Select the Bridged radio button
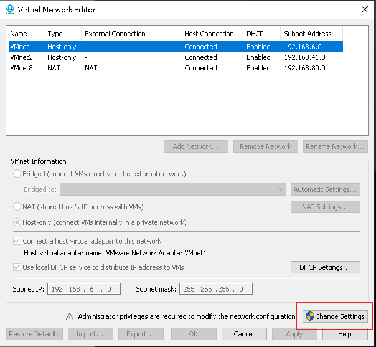The height and width of the screenshot is (347, 376). pyautogui.click(x=17, y=173)
